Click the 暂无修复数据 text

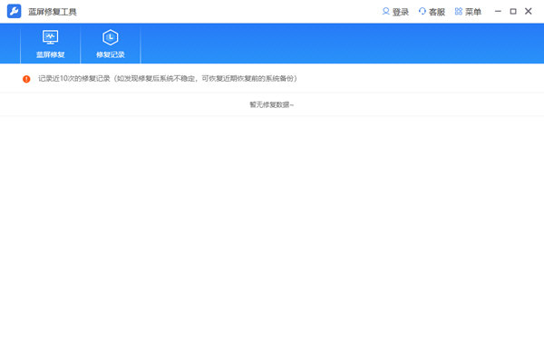[x=272, y=104]
